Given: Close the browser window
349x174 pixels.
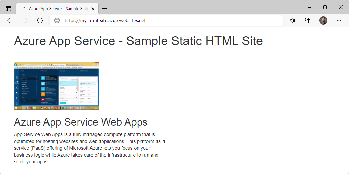Looking at the screenshot, I should click(340, 7).
